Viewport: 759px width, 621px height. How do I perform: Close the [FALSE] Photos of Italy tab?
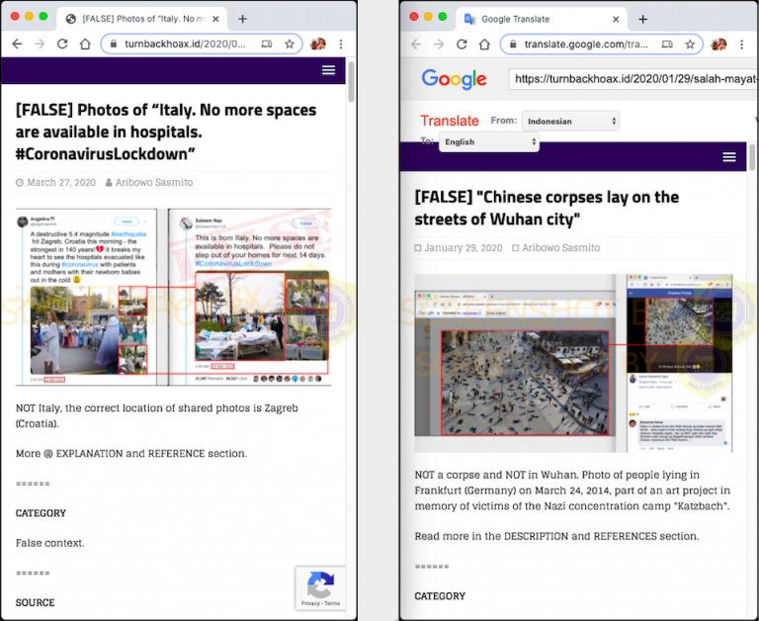[x=215, y=19]
